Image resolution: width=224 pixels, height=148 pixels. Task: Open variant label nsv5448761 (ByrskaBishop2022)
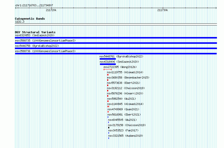[x=121, y=56]
